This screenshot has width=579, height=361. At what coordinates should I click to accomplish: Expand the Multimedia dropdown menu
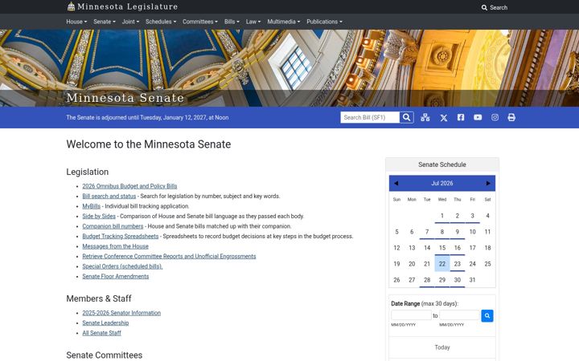coord(284,22)
